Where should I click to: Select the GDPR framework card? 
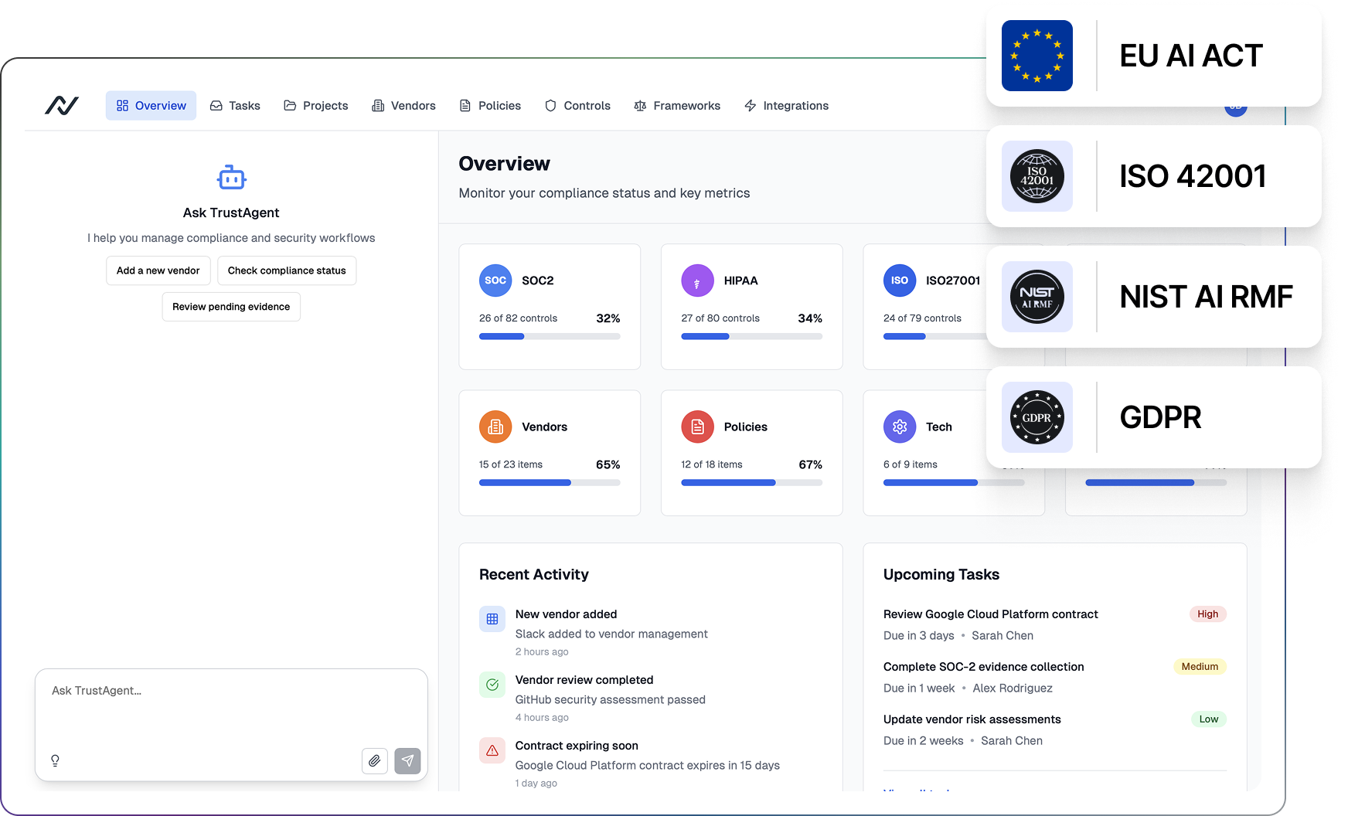[x=1154, y=417]
